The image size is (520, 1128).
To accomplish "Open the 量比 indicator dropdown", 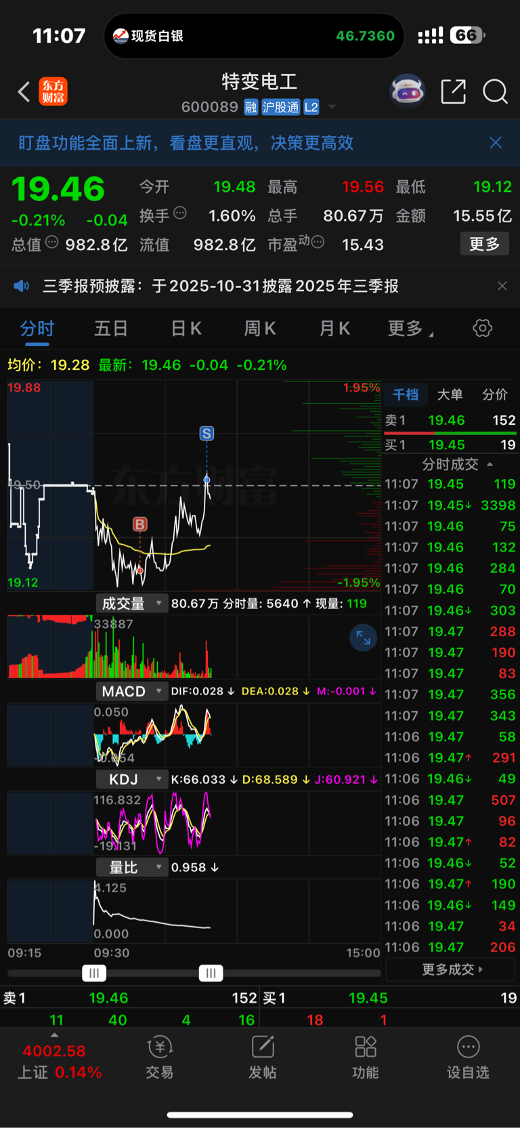I will coord(131,867).
